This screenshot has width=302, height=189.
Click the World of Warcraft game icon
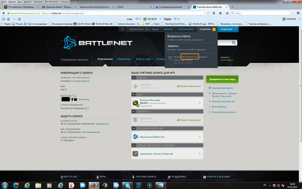coord(135,103)
